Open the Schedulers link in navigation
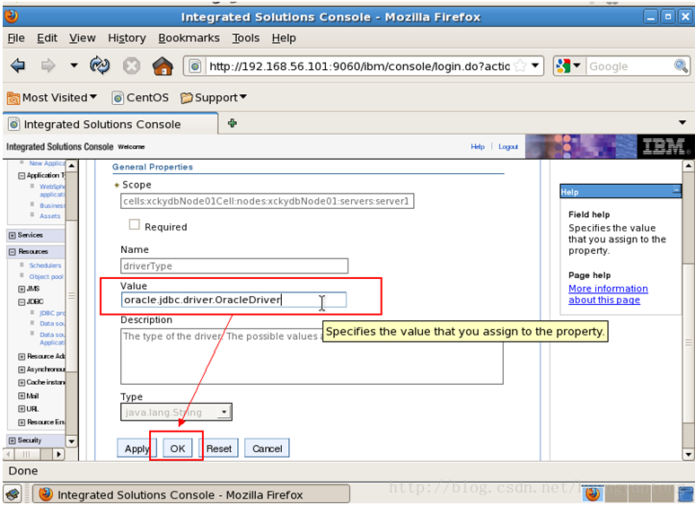 (45, 266)
